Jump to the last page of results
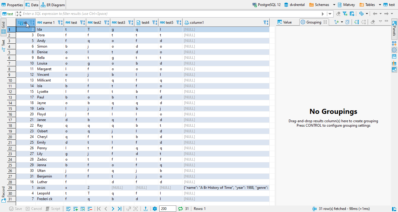 tap(119, 208)
